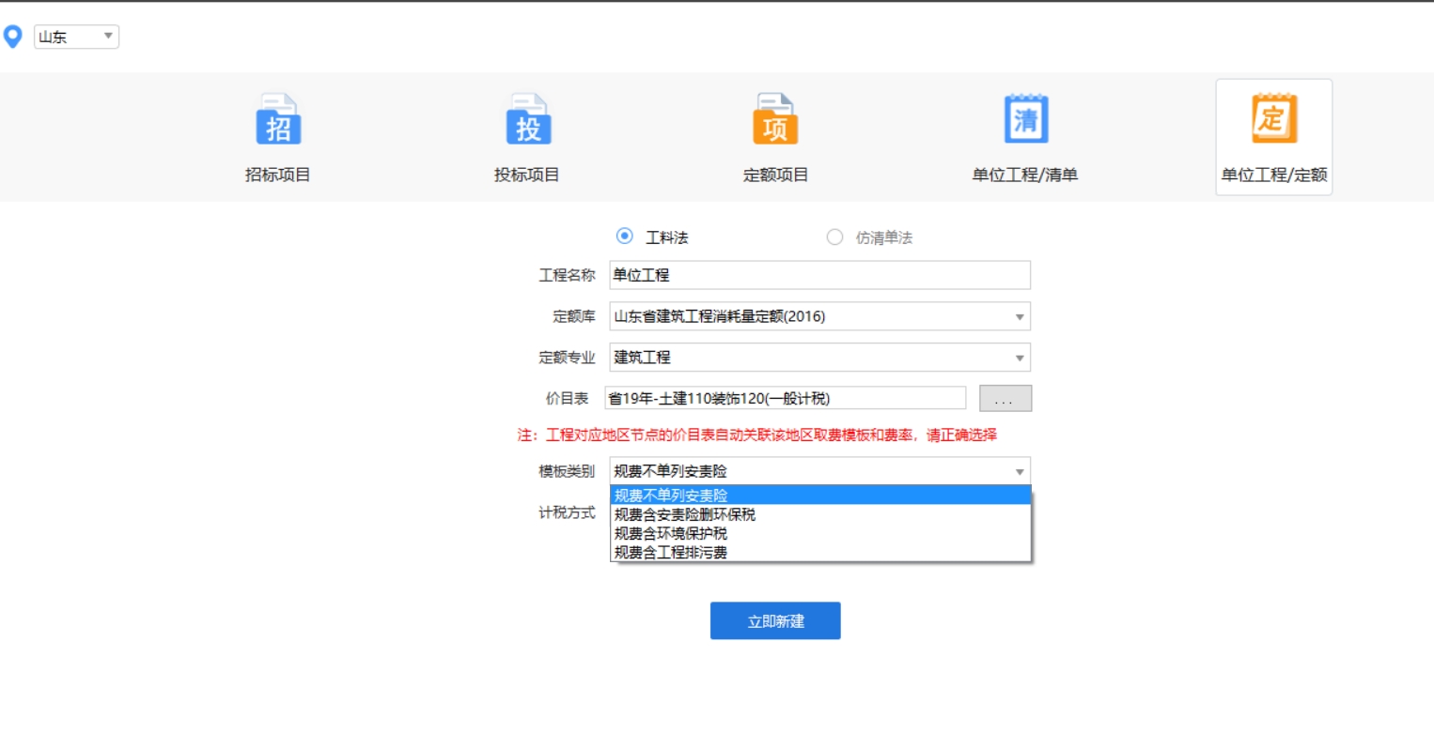The height and width of the screenshot is (733, 1434).
Task: Choose the 仿清单法 radio button
Action: pyautogui.click(x=834, y=237)
